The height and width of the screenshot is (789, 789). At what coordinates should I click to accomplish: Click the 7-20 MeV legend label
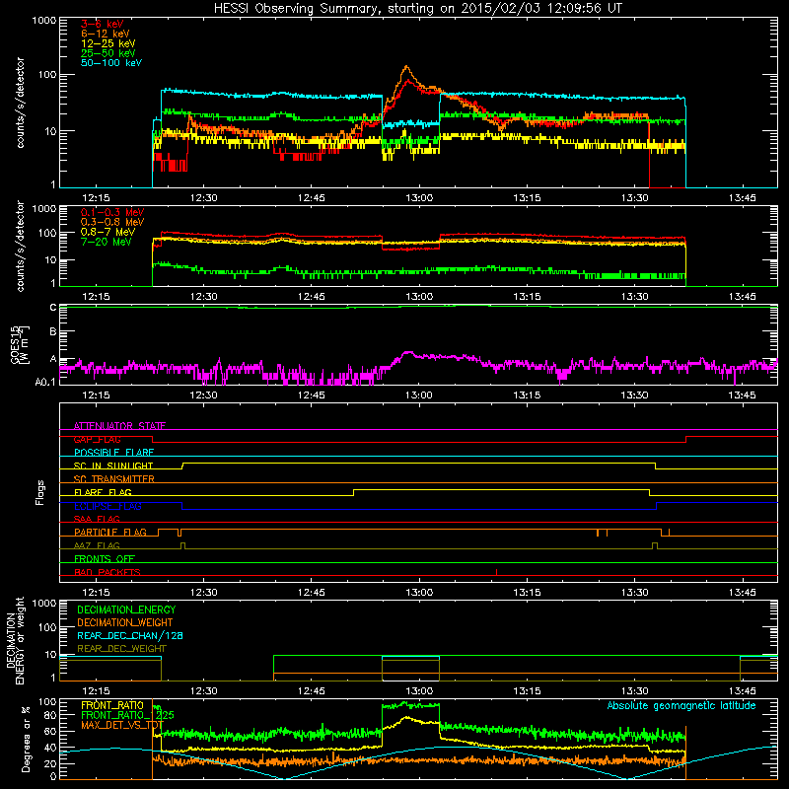107,242
